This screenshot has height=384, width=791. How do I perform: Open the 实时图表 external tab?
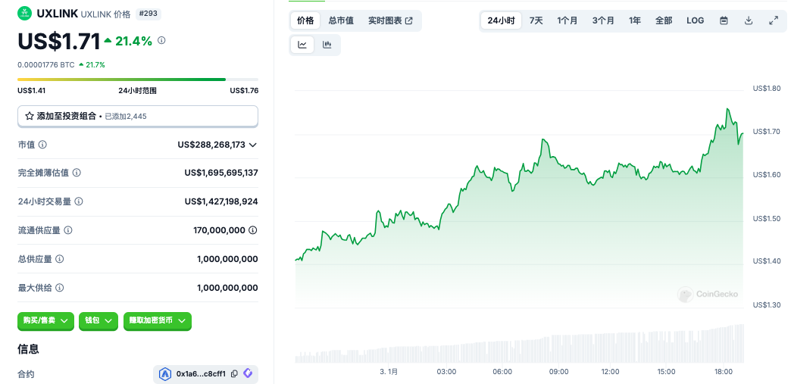[x=390, y=20]
